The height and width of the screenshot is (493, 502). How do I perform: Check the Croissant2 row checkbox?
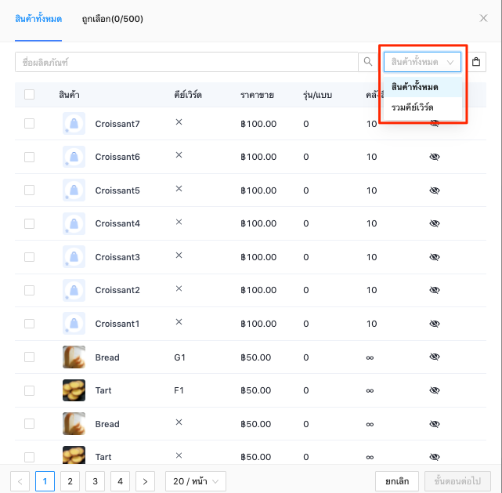pyautogui.click(x=30, y=290)
